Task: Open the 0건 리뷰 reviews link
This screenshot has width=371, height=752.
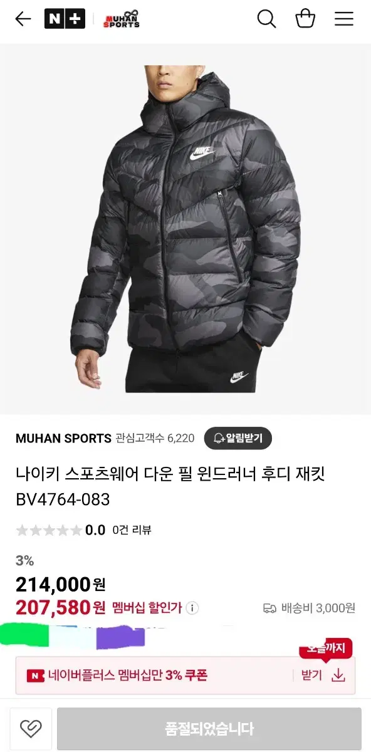Action: pos(132,530)
